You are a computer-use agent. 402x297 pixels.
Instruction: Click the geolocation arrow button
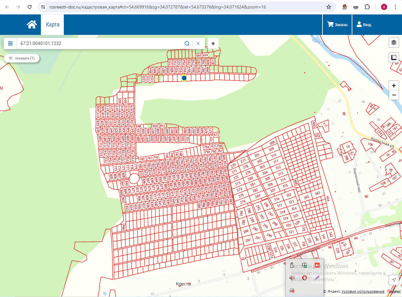point(394,280)
